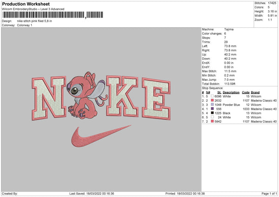Click design name 'nike stitch pink filed 5,8 in'
279x197 pixels.
click(x=34, y=21)
